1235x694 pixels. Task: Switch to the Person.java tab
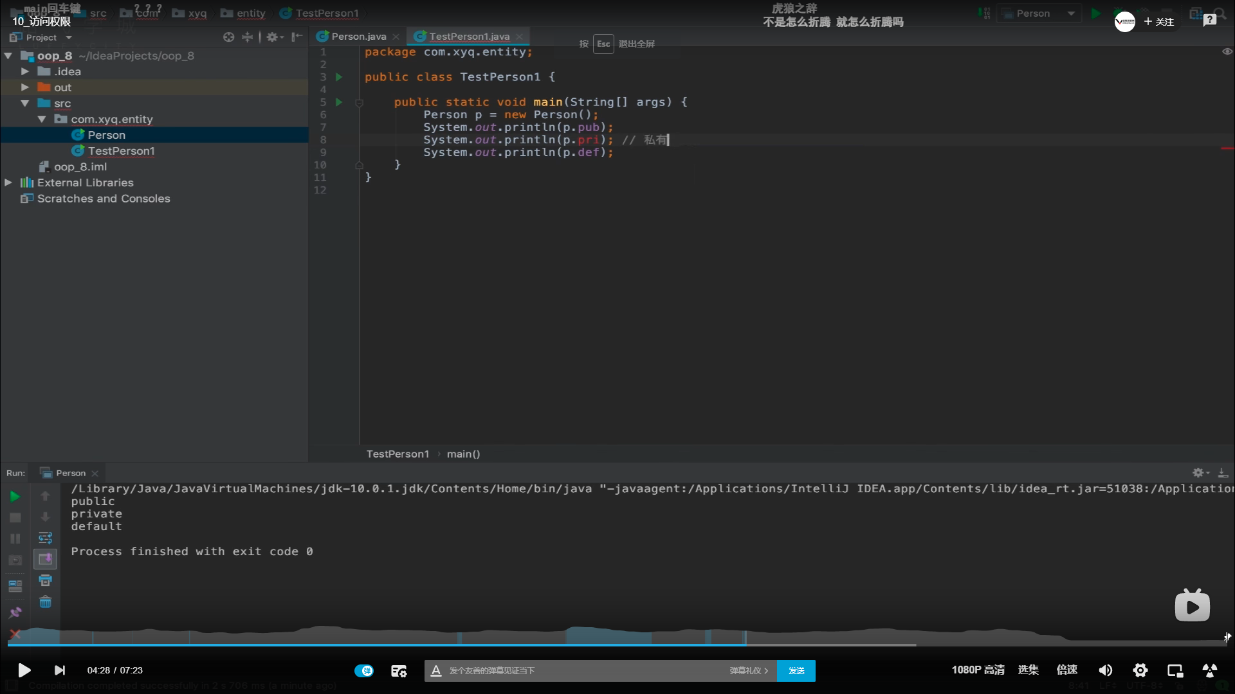coord(358,37)
